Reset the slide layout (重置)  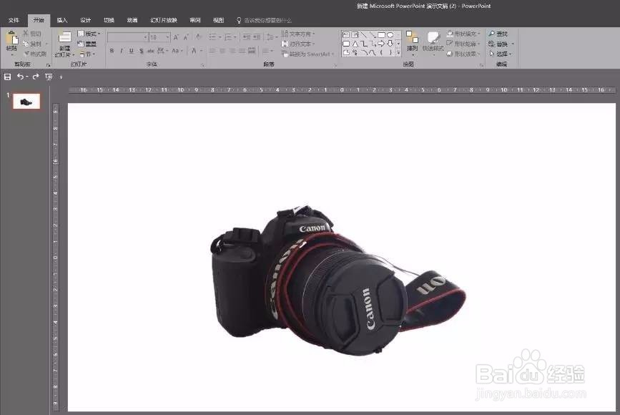pyautogui.click(x=87, y=44)
